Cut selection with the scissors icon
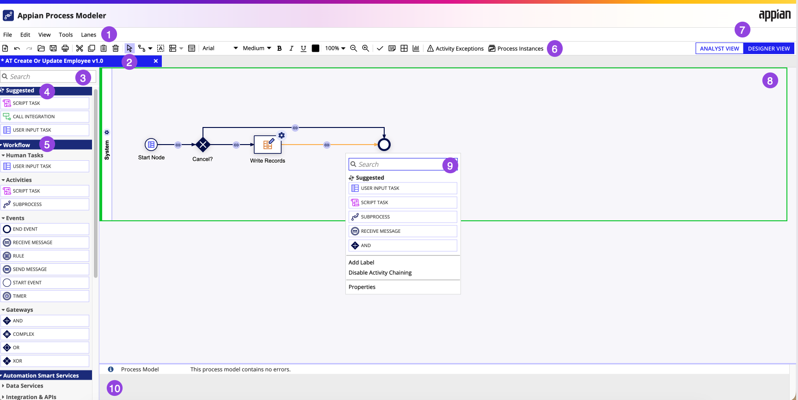 point(80,48)
